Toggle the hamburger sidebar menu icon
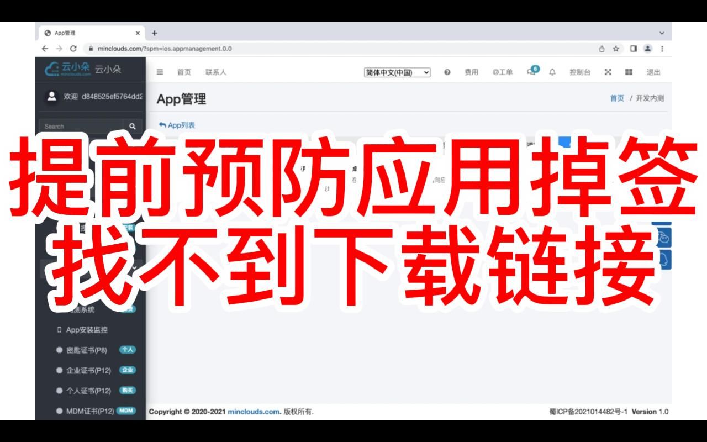This screenshot has height=442, width=707. tap(160, 72)
